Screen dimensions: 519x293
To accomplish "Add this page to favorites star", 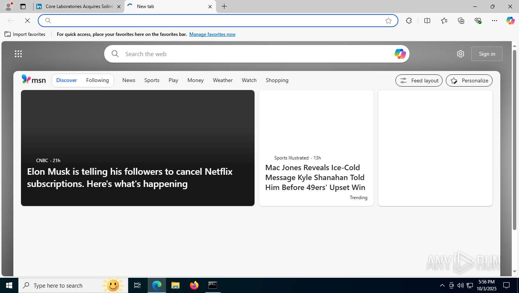I will tap(388, 21).
